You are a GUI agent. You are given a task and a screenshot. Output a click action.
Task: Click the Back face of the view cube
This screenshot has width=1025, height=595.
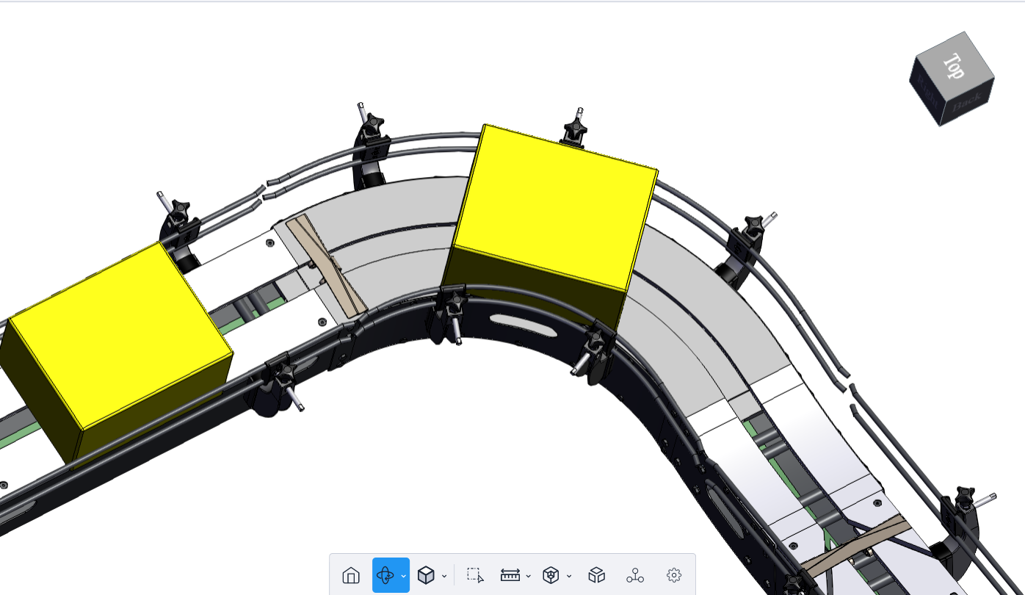pyautogui.click(x=968, y=103)
